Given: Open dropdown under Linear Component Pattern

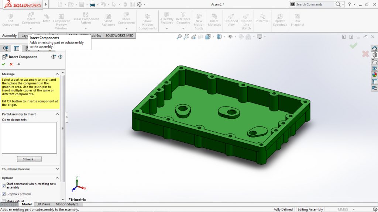Looking at the screenshot, I should pos(86,29).
